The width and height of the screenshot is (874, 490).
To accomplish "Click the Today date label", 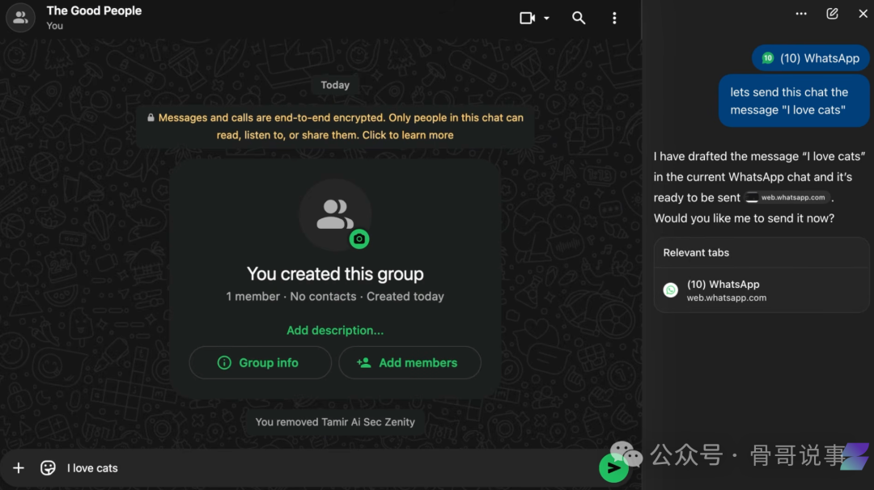I will [335, 85].
